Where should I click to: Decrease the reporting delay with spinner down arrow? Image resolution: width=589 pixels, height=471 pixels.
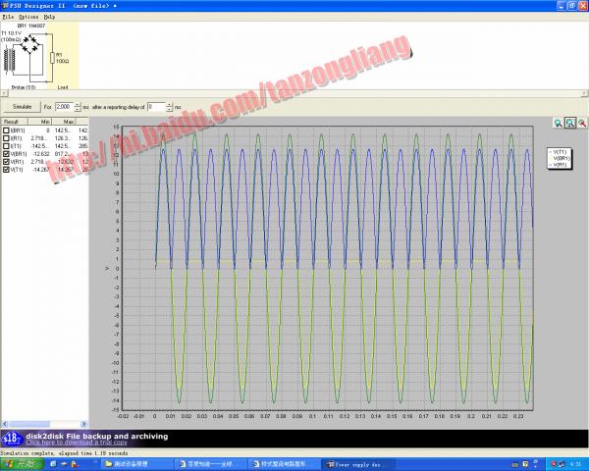(x=169, y=108)
